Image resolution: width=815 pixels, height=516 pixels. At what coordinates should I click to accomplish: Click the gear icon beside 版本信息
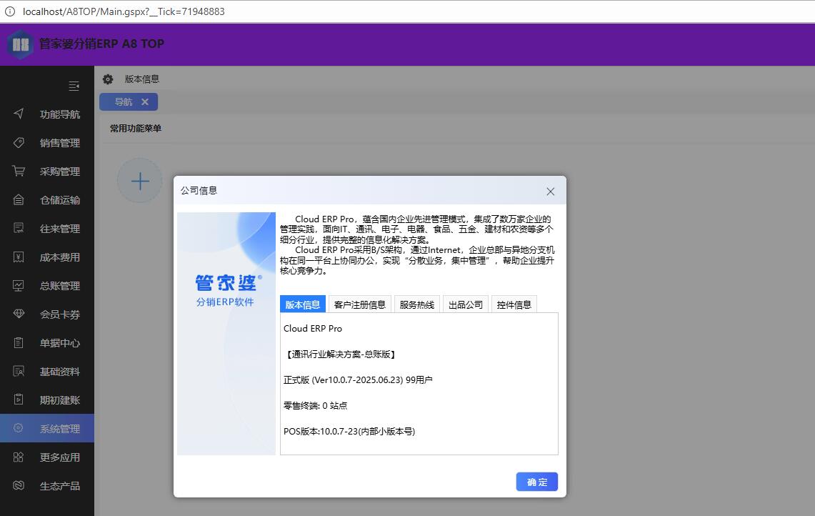pyautogui.click(x=108, y=79)
